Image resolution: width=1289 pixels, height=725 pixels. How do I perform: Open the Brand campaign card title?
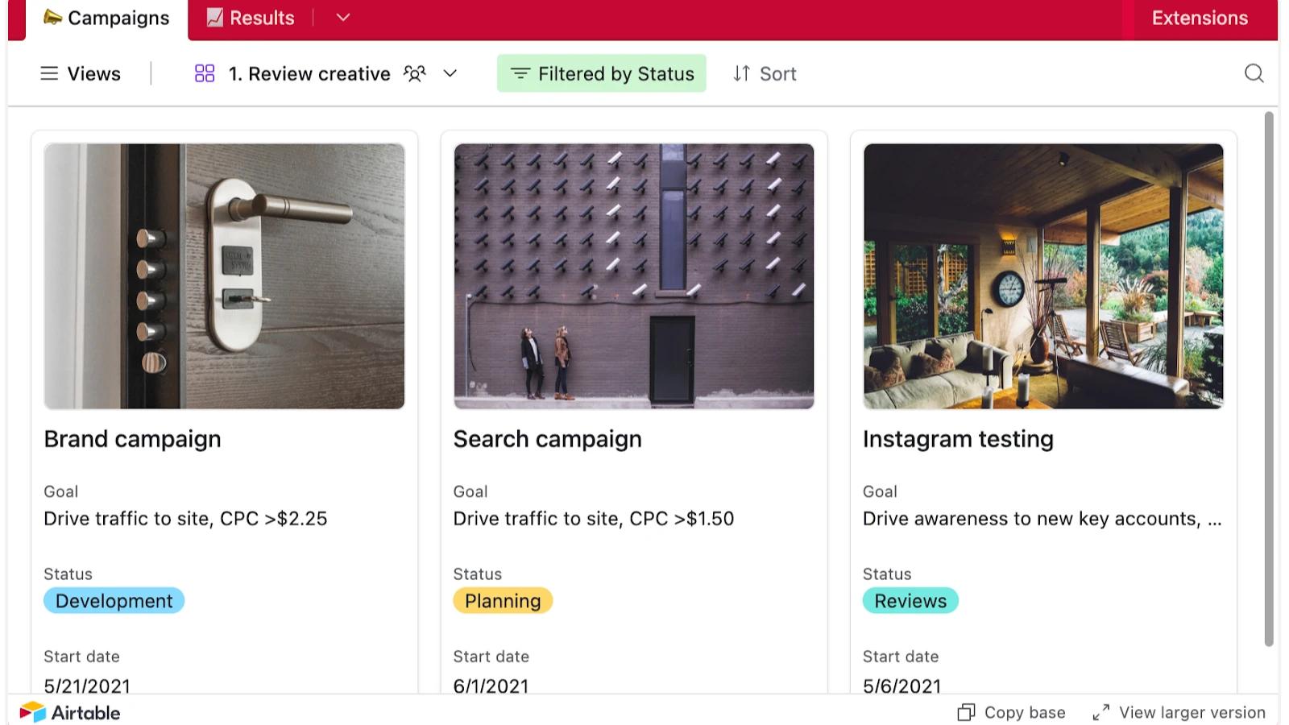[132, 439]
